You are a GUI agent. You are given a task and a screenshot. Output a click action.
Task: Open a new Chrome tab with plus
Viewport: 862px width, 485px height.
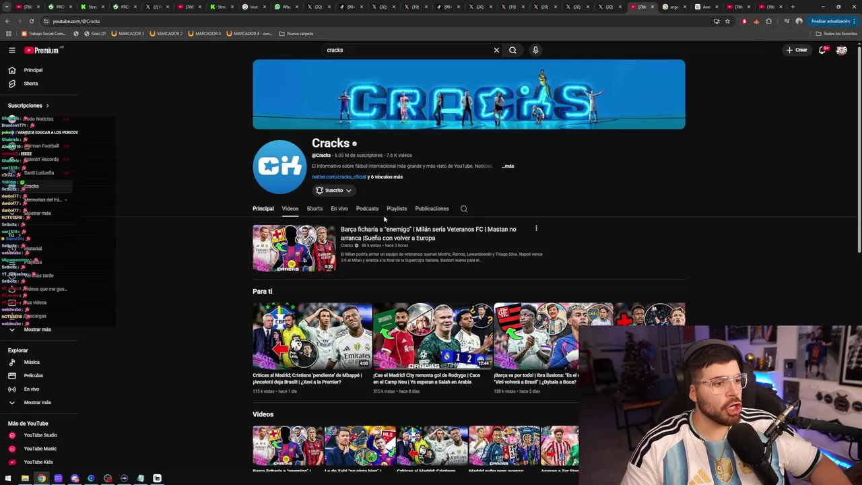point(793,7)
